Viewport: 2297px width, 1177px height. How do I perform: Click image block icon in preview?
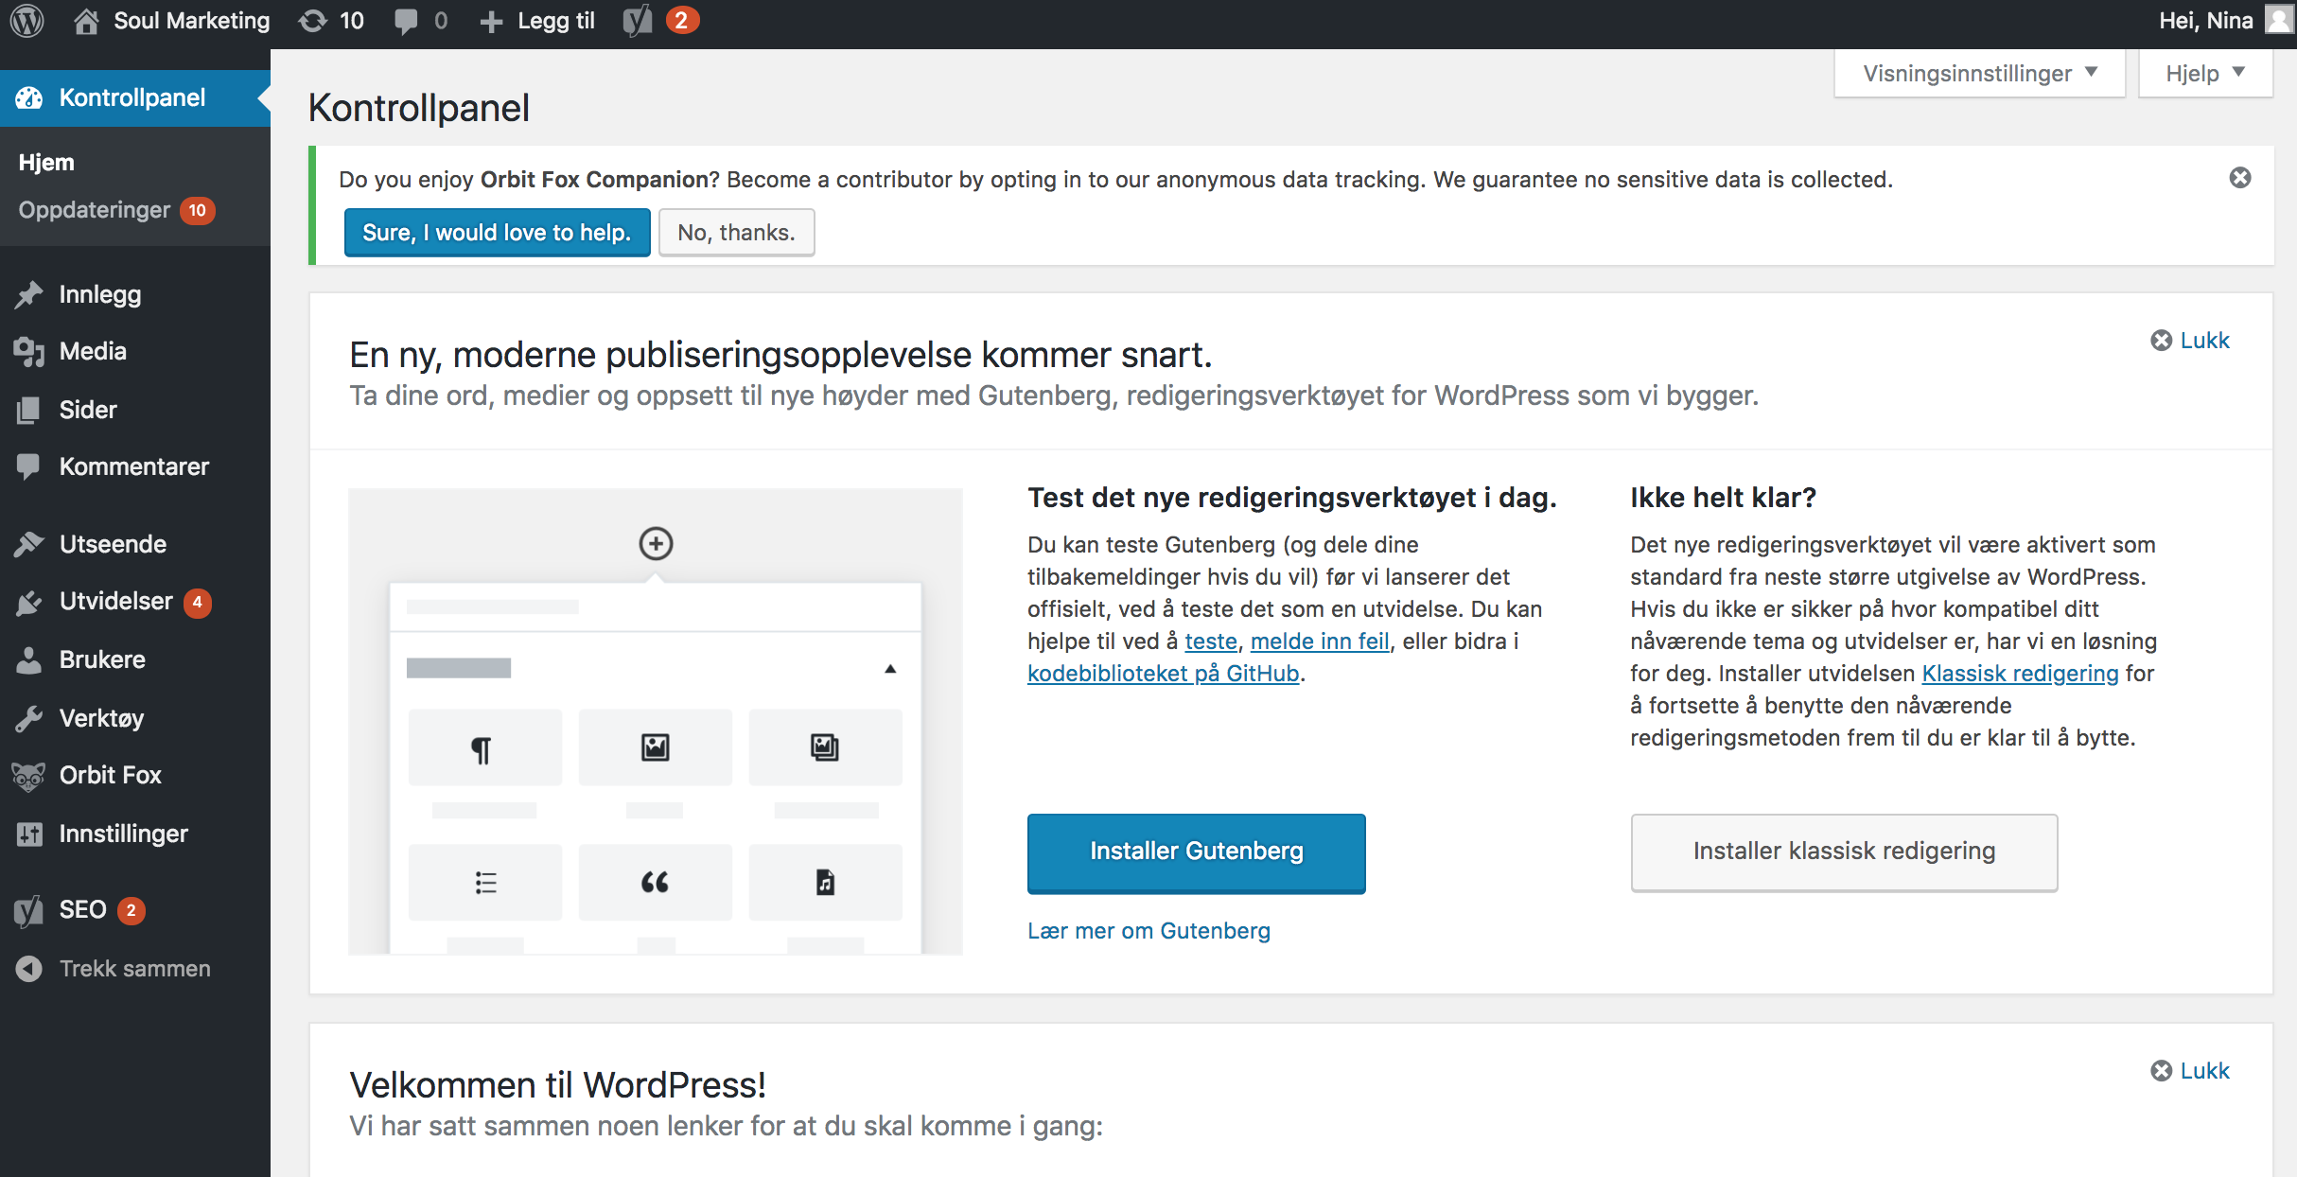click(656, 747)
